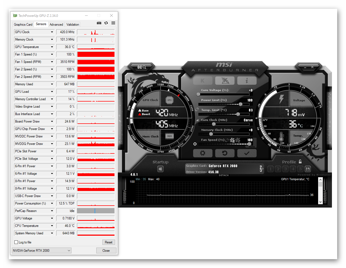The image size is (346, 268).
Task: Open GPU Load sensor dropdown
Action: (x=52, y=92)
